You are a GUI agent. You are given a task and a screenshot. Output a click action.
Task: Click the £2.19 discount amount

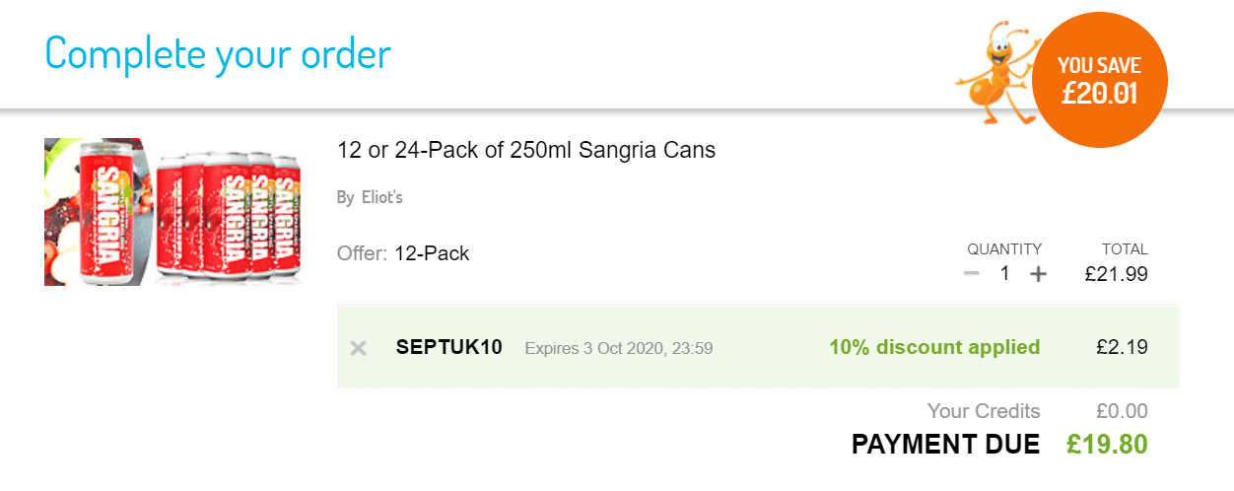pos(1122,347)
